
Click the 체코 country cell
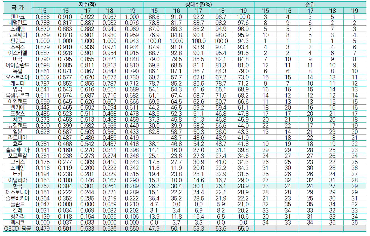coord(17,119)
